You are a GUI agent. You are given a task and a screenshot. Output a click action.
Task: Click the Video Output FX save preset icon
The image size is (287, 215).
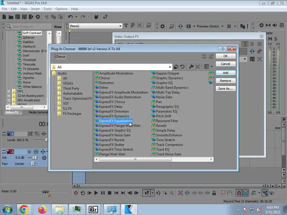coord(252,59)
